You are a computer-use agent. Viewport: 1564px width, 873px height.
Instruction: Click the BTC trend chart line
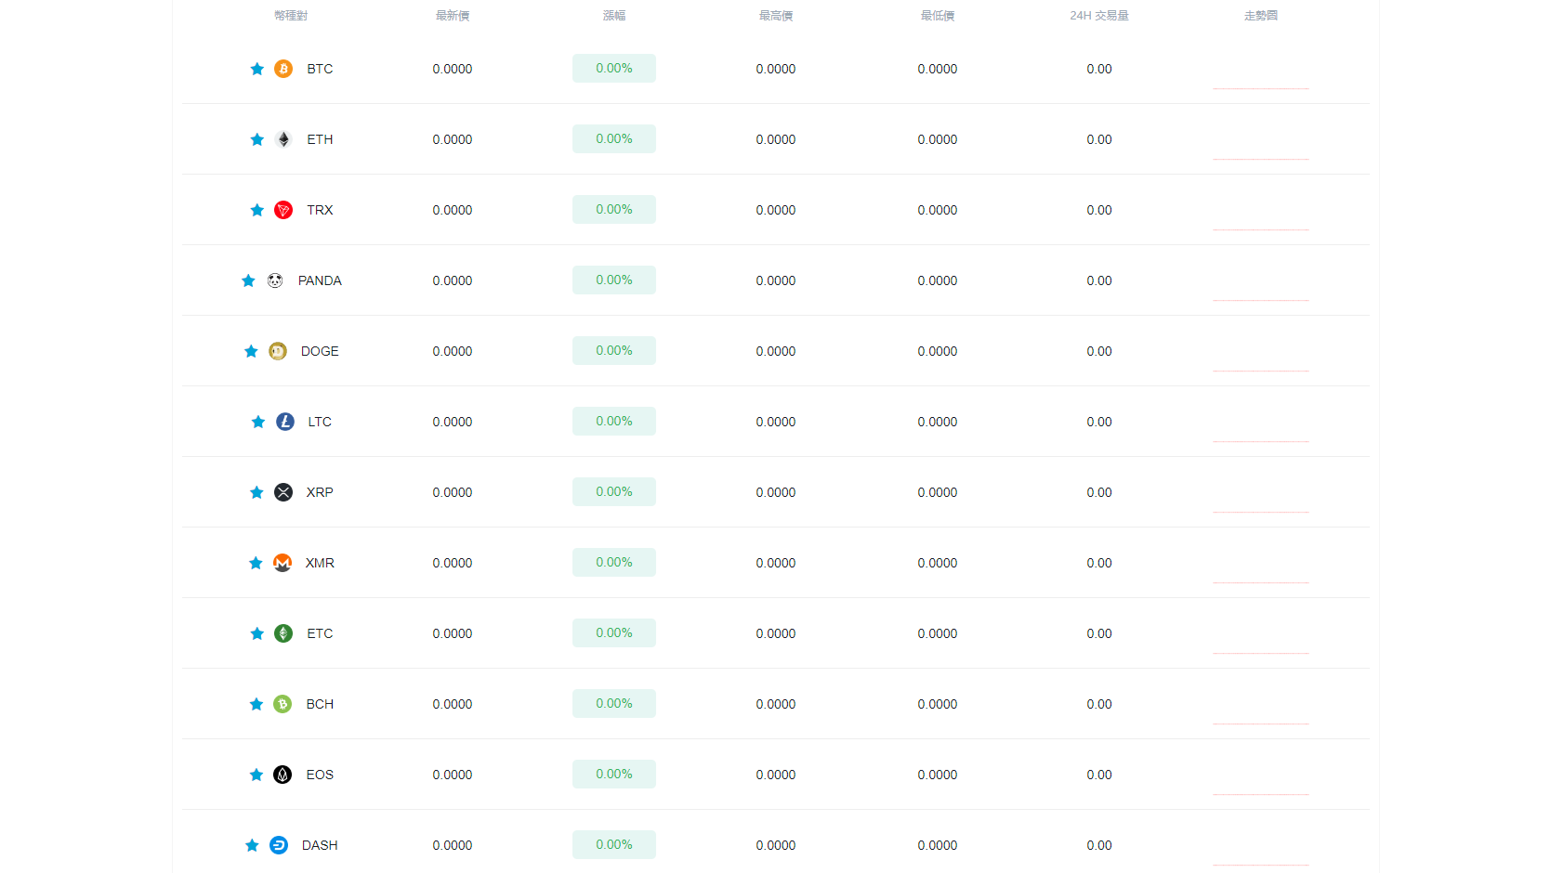point(1260,87)
